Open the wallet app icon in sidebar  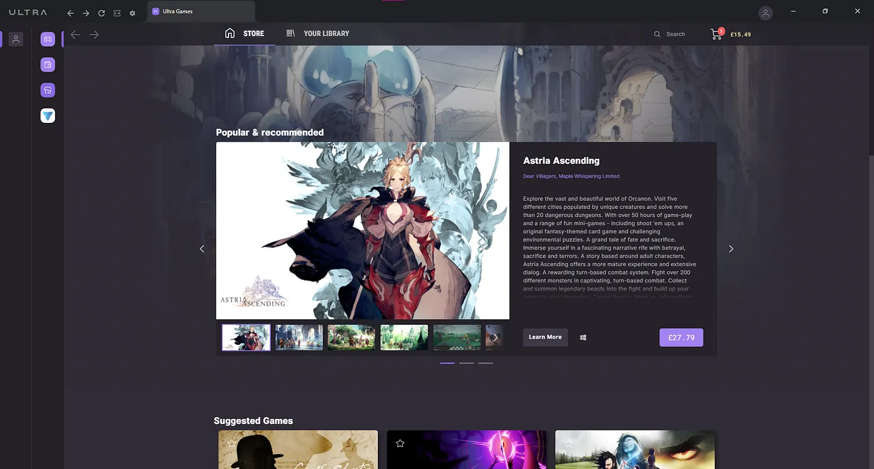pyautogui.click(x=47, y=64)
